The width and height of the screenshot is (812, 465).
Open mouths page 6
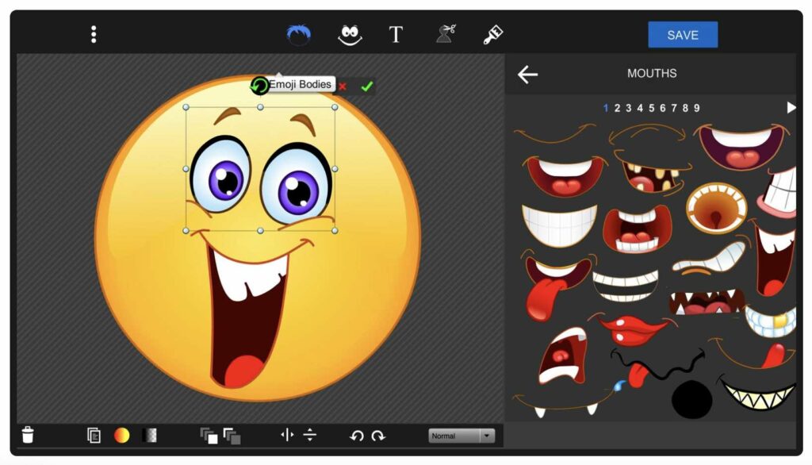point(662,108)
